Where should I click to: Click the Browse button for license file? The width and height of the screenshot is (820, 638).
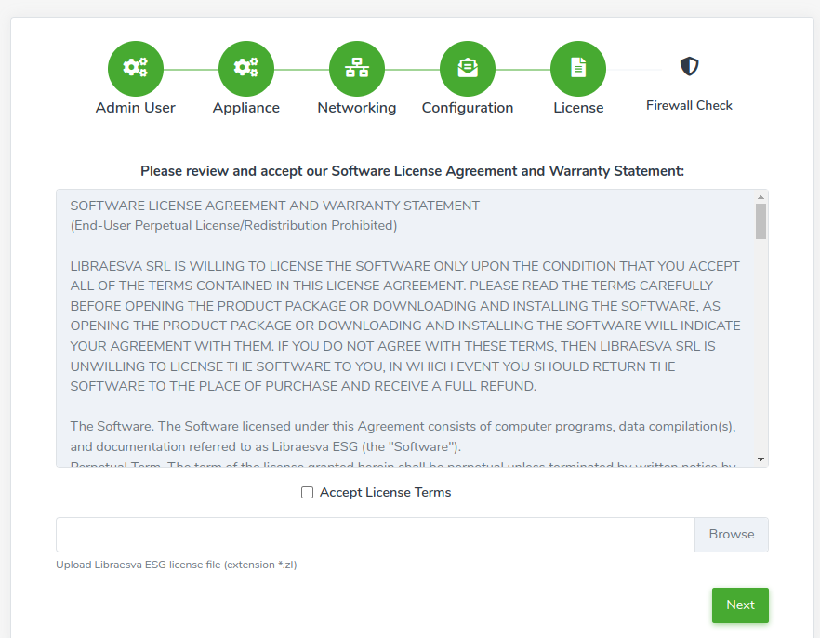(x=732, y=535)
